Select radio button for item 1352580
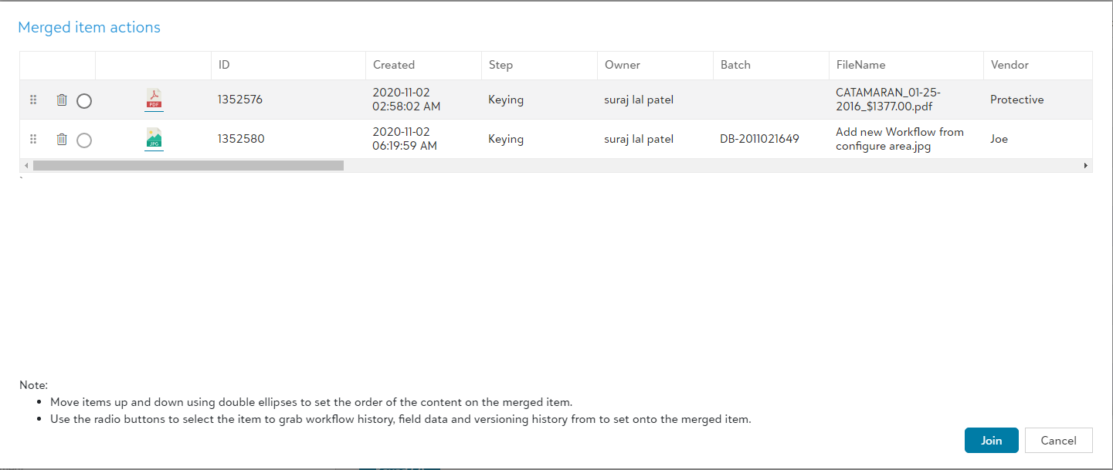This screenshot has width=1113, height=470. 84,140
